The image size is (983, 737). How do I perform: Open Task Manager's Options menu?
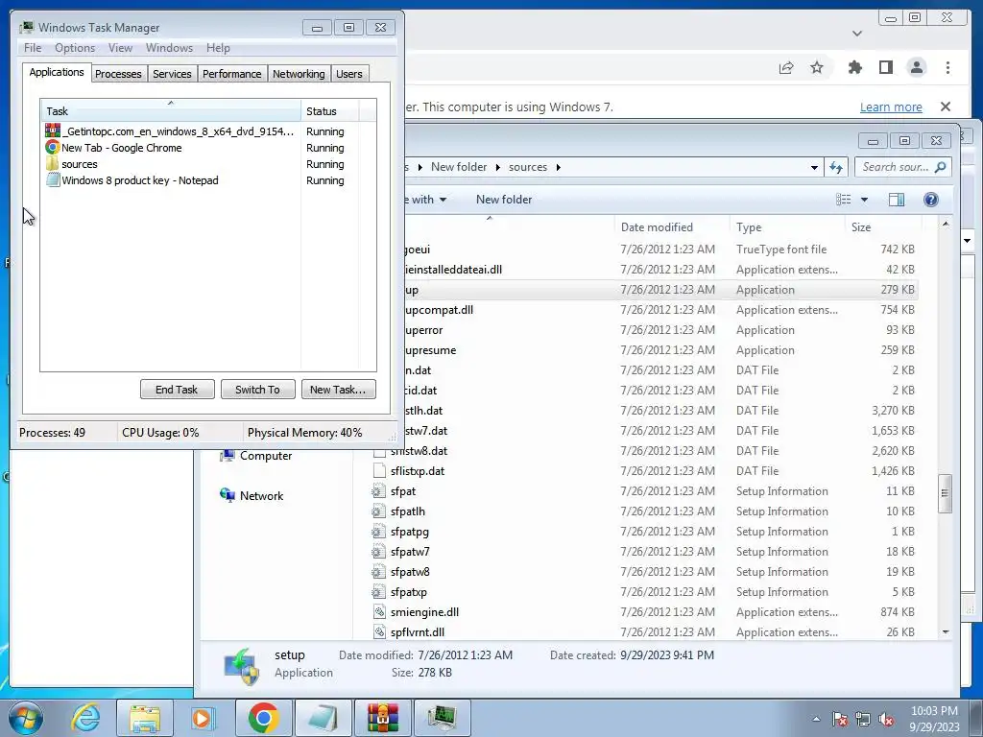(x=75, y=48)
